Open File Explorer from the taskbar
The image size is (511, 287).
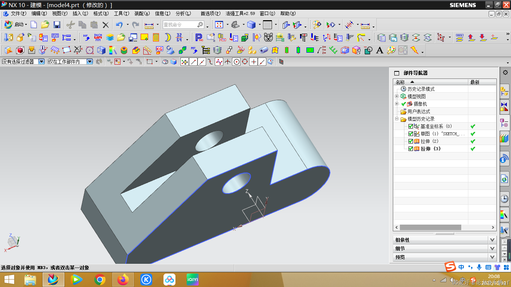[30, 280]
